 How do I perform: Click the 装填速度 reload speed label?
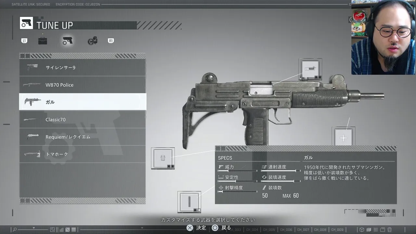(x=277, y=177)
